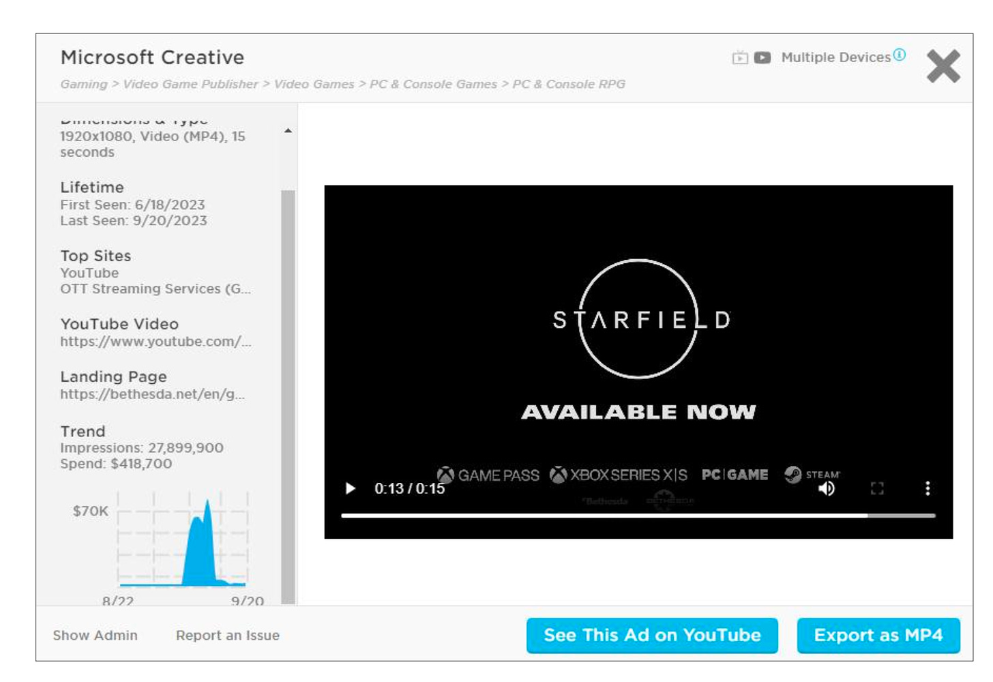
Task: Open the YouTube Video URL link
Action: click(x=155, y=342)
